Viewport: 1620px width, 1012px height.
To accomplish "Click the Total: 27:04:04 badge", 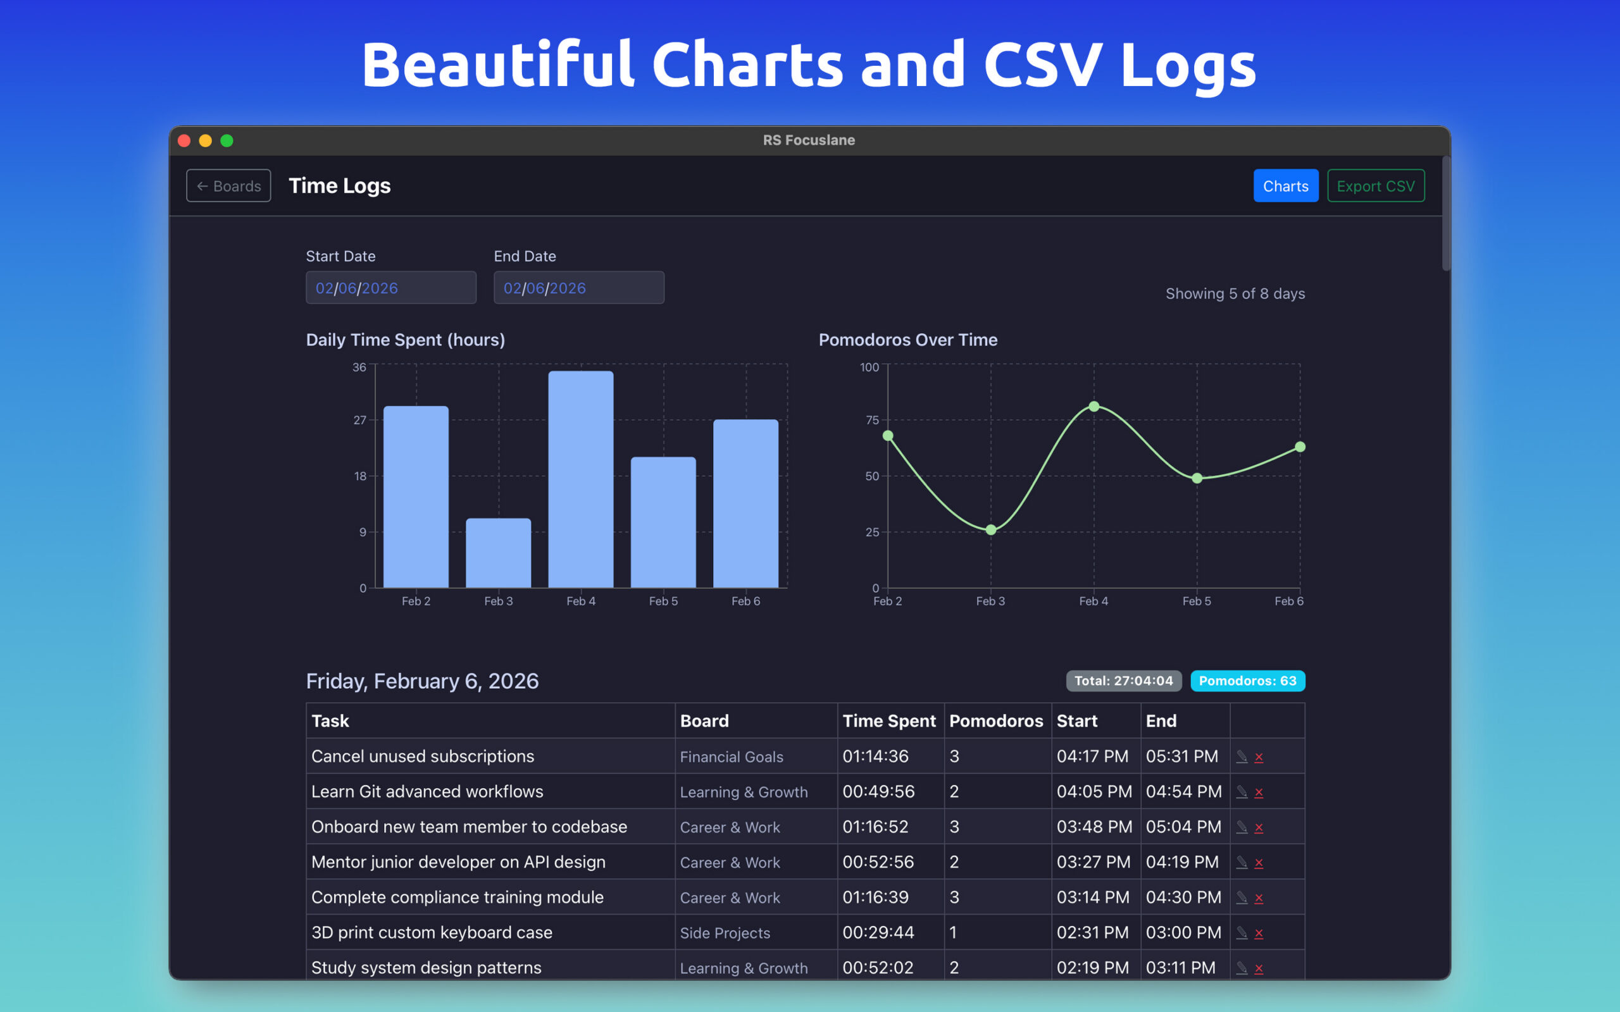I will 1123,681.
